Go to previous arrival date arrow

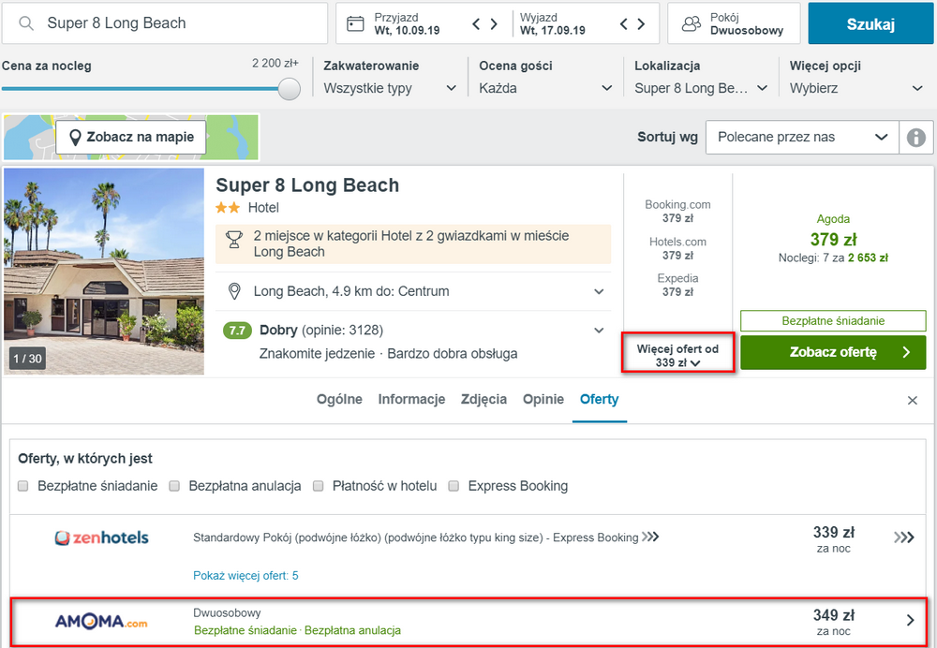coord(476,24)
